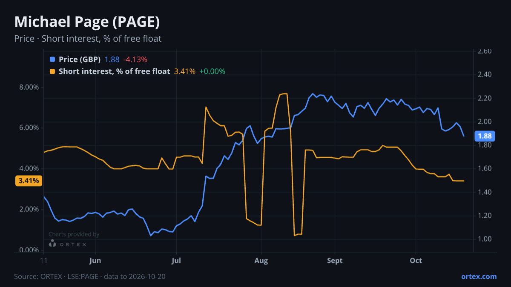Select the blue 1.88 price axis badge
Screen dimensions: 511x287
(485, 136)
